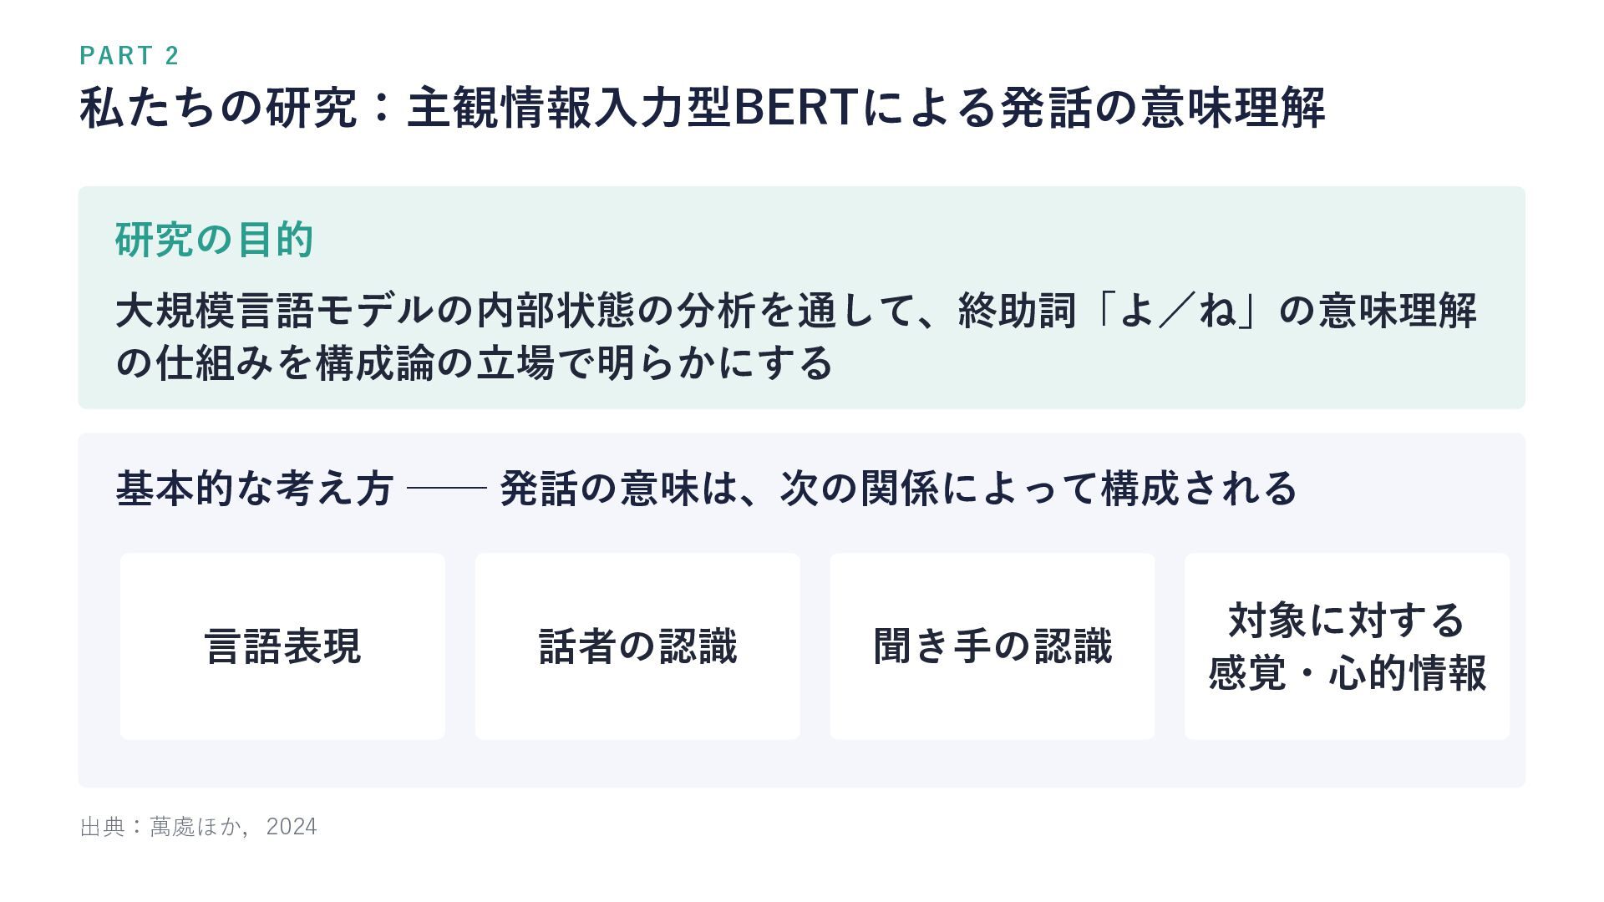The height and width of the screenshot is (902, 1604).
Task: Select the green research purpose box
Action: click(801, 297)
